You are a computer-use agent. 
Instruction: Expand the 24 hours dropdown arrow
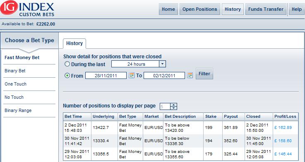tap(162, 64)
